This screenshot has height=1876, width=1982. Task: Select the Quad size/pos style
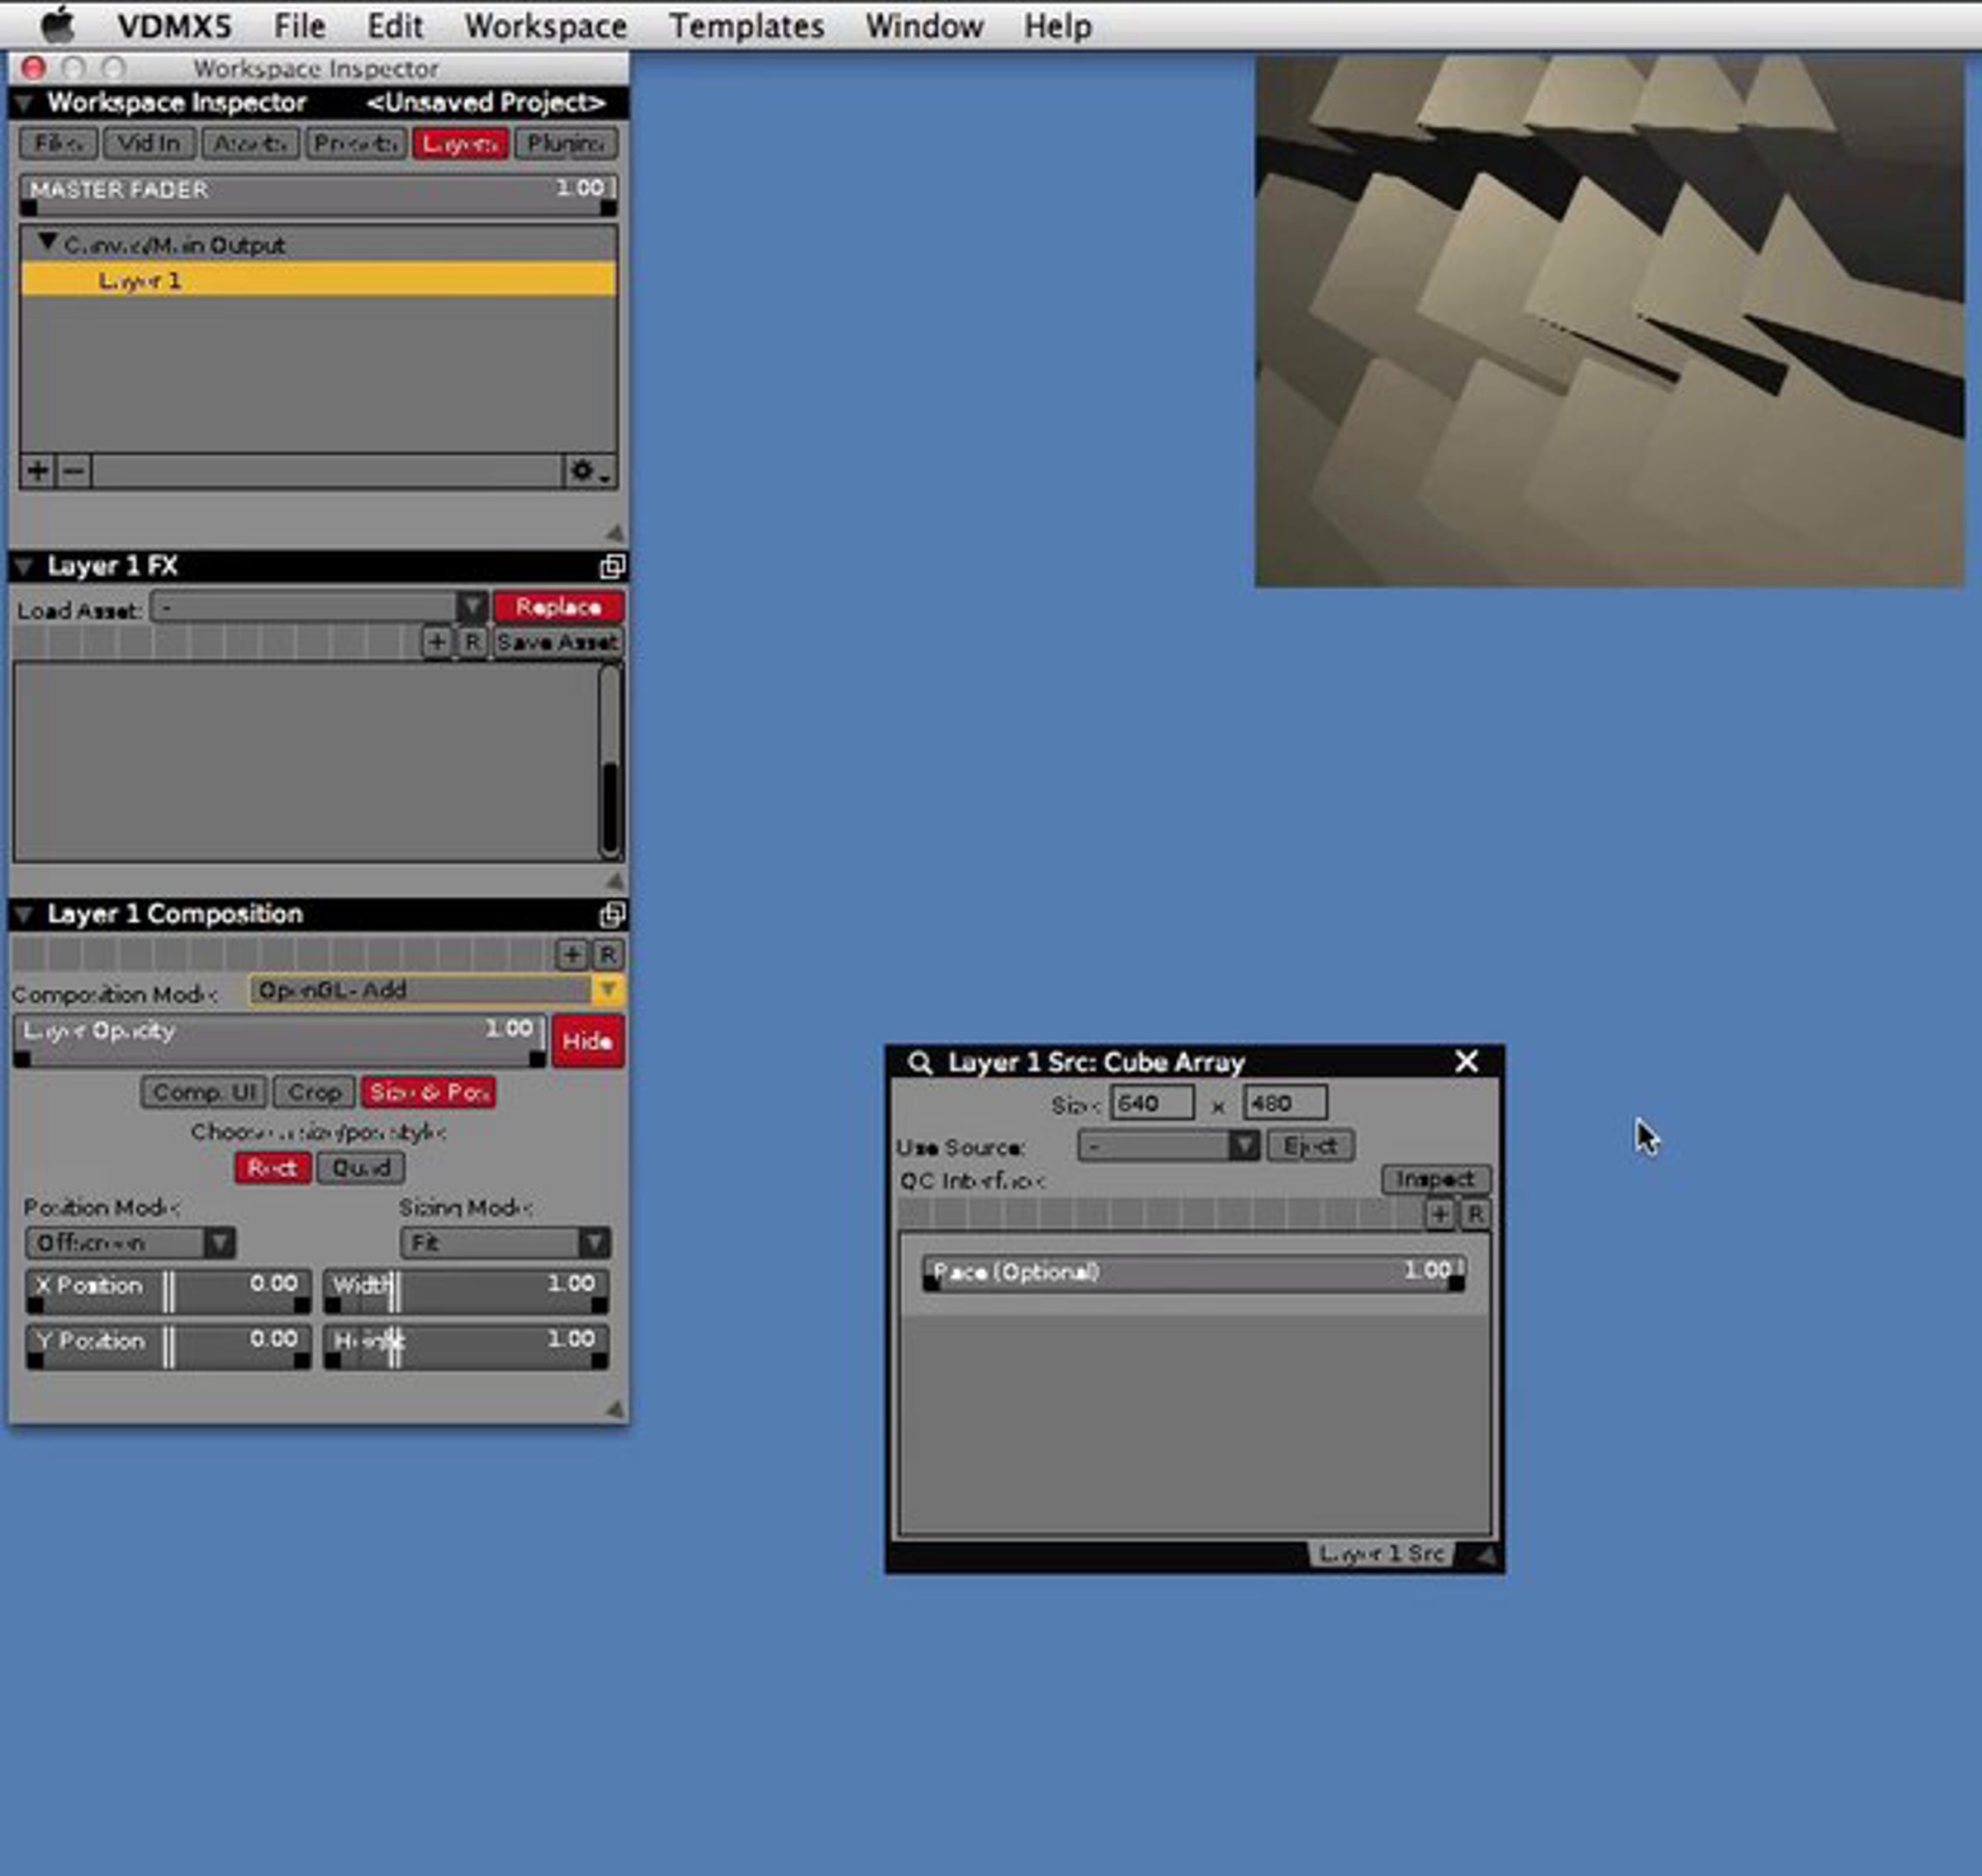coord(360,1167)
